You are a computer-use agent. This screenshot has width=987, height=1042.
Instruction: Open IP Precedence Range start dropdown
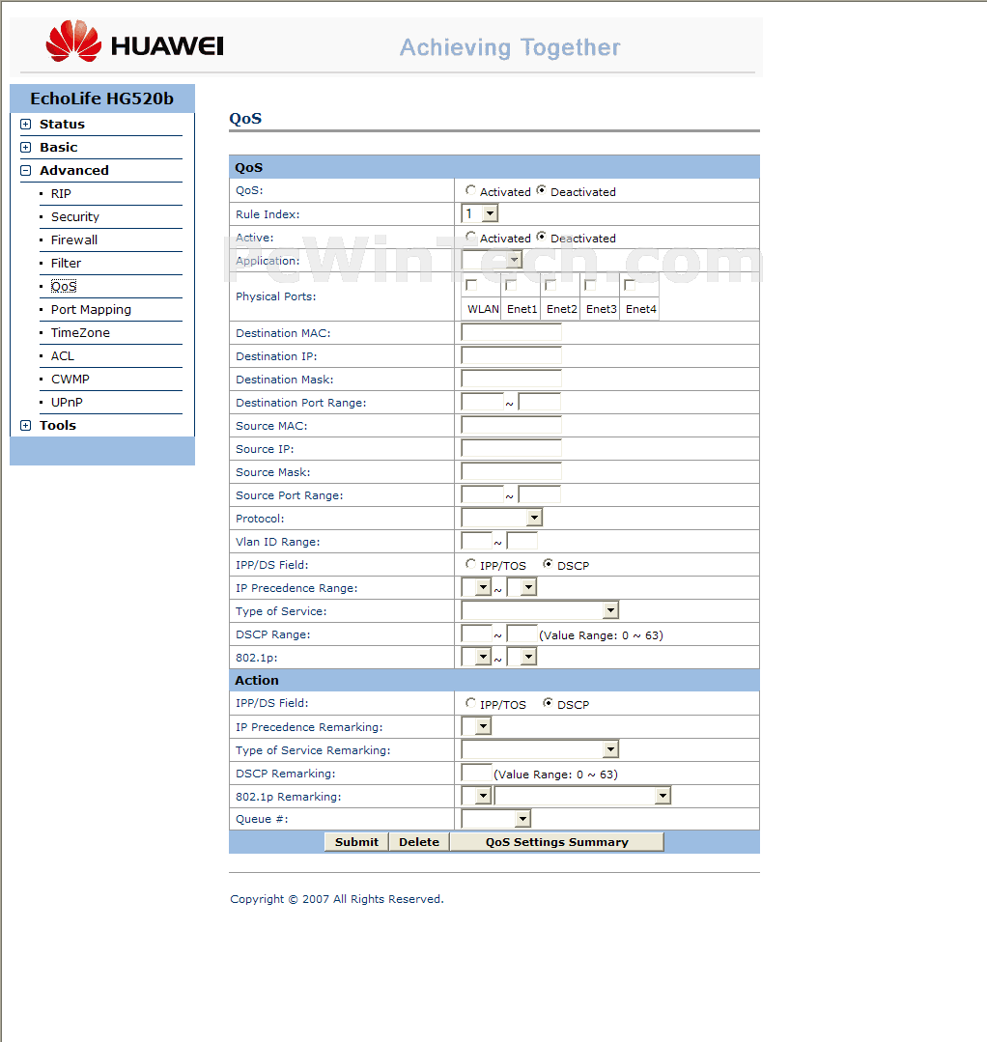476,587
